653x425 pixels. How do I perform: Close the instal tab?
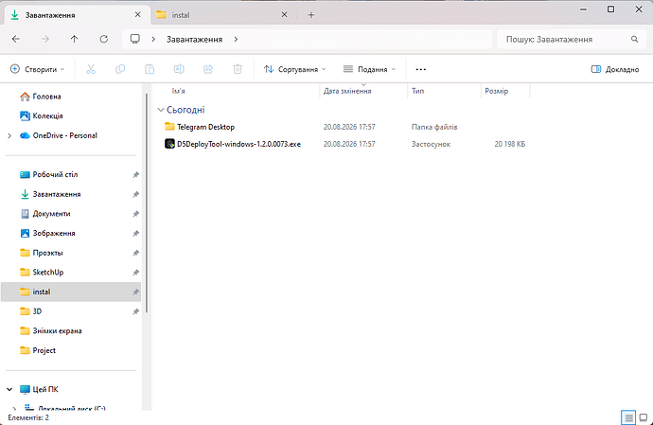pos(284,14)
